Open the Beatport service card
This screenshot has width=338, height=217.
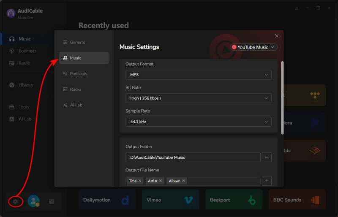[234, 200]
